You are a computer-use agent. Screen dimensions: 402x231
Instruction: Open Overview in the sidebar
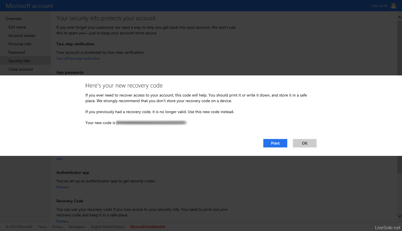coord(14,19)
